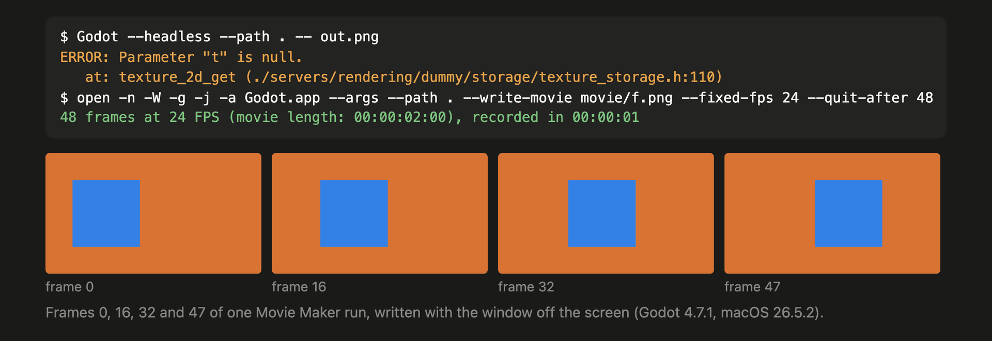Click the "$ open -n -W -g -j -a Godot.app" command
This screenshot has height=341, width=992.
coord(497,98)
